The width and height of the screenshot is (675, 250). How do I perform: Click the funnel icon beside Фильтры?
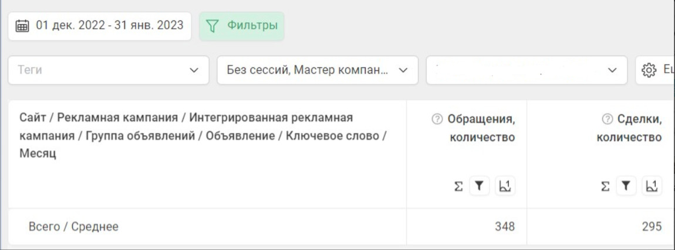coord(212,26)
